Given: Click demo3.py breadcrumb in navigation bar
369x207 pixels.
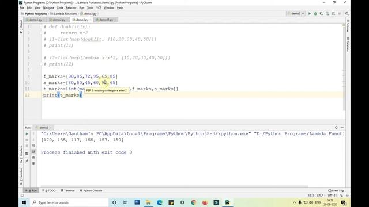Looking at the screenshot, I should [x=88, y=14].
